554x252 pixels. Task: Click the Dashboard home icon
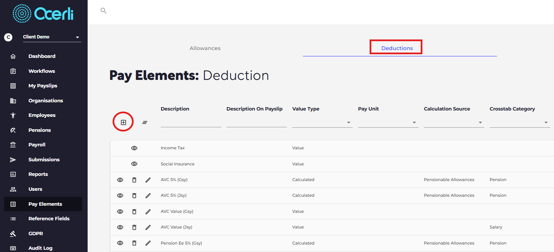pos(13,56)
